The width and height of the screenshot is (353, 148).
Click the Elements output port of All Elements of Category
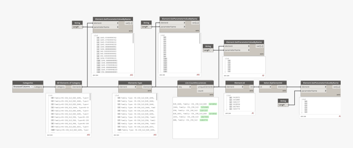[x=77, y=87]
